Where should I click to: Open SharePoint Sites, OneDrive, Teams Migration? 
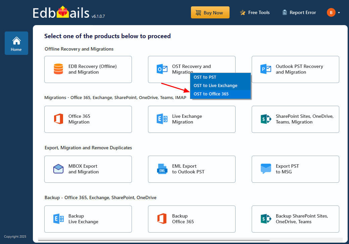295,119
